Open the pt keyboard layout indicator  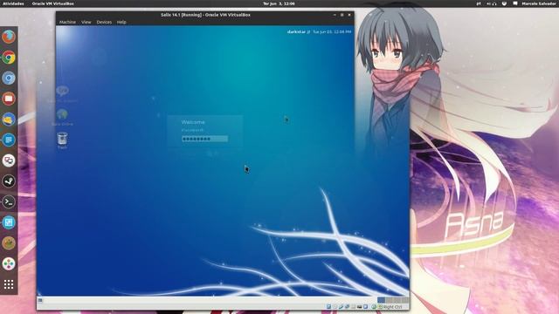click(479, 3)
